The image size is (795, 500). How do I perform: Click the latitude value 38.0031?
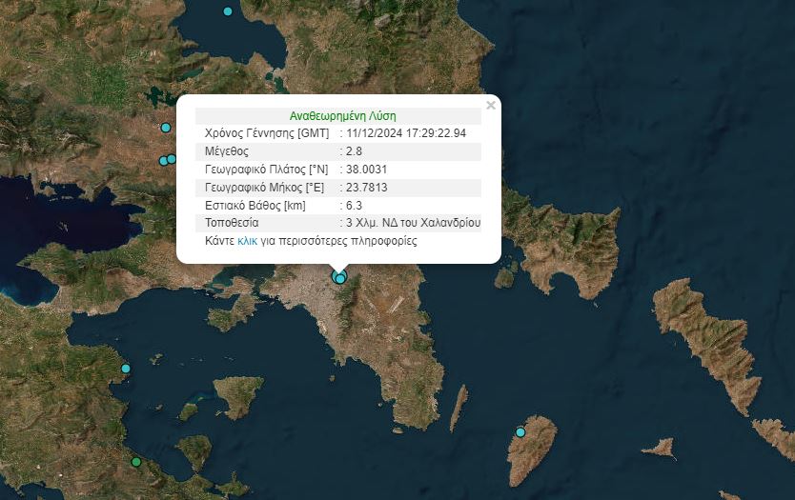tap(366, 170)
